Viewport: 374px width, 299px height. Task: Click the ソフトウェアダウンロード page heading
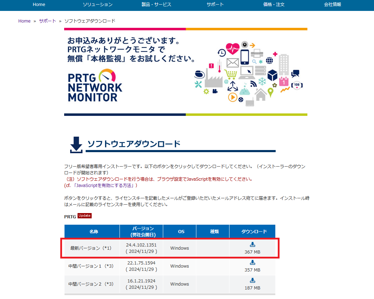click(x=134, y=144)
